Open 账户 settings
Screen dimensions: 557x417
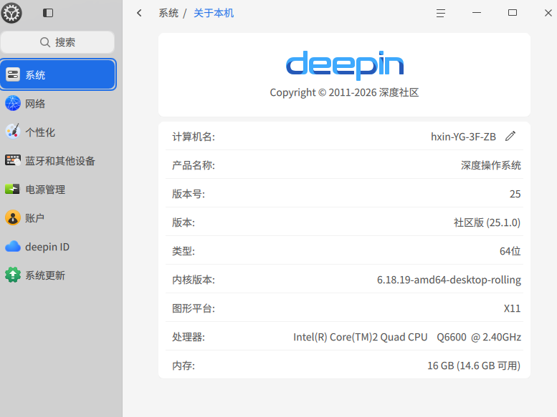[x=58, y=218]
